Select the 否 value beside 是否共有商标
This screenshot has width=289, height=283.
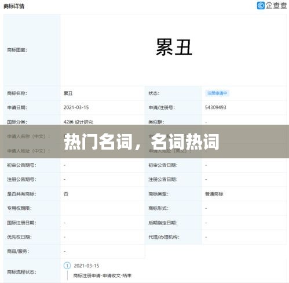pyautogui.click(x=66, y=194)
